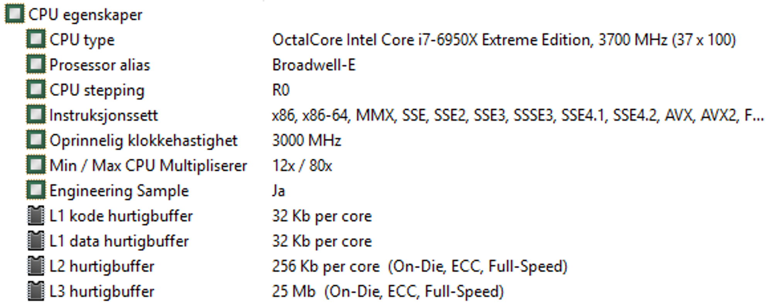Click the CPU stepping chip icon
This screenshot has width=772, height=306.
[x=36, y=90]
